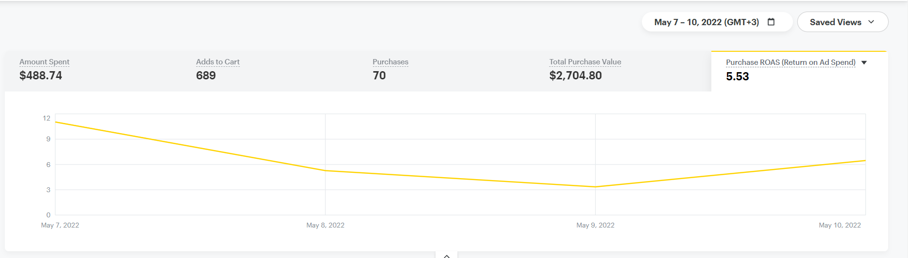Click the May 8, 2022 axis label
This screenshot has width=908, height=258.
pyautogui.click(x=325, y=225)
